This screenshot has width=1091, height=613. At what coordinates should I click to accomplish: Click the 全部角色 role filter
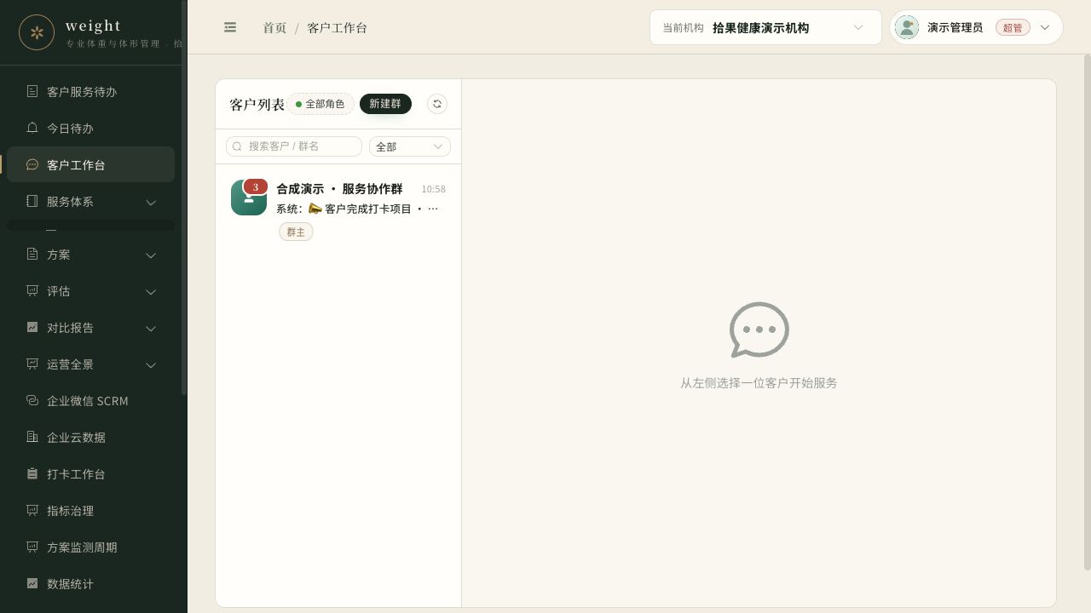pos(320,104)
